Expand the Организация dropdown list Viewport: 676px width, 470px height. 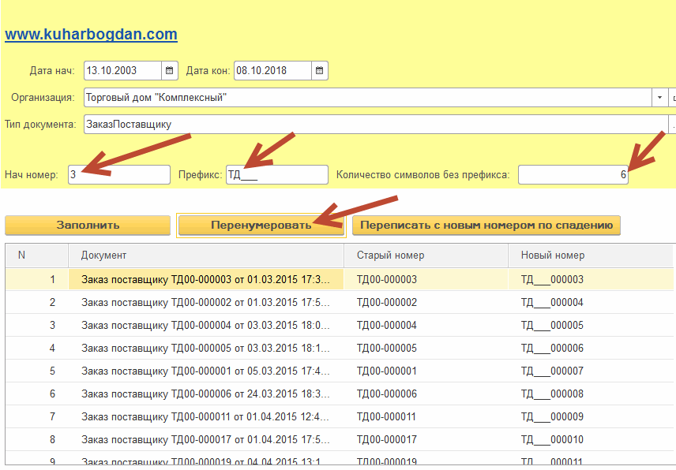(659, 98)
